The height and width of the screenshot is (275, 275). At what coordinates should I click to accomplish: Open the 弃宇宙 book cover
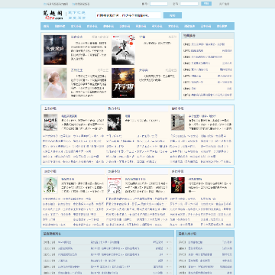coord(123,82)
